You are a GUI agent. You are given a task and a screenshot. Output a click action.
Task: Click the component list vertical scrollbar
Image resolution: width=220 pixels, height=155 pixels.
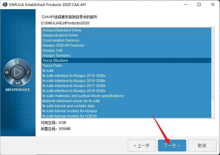point(213,64)
